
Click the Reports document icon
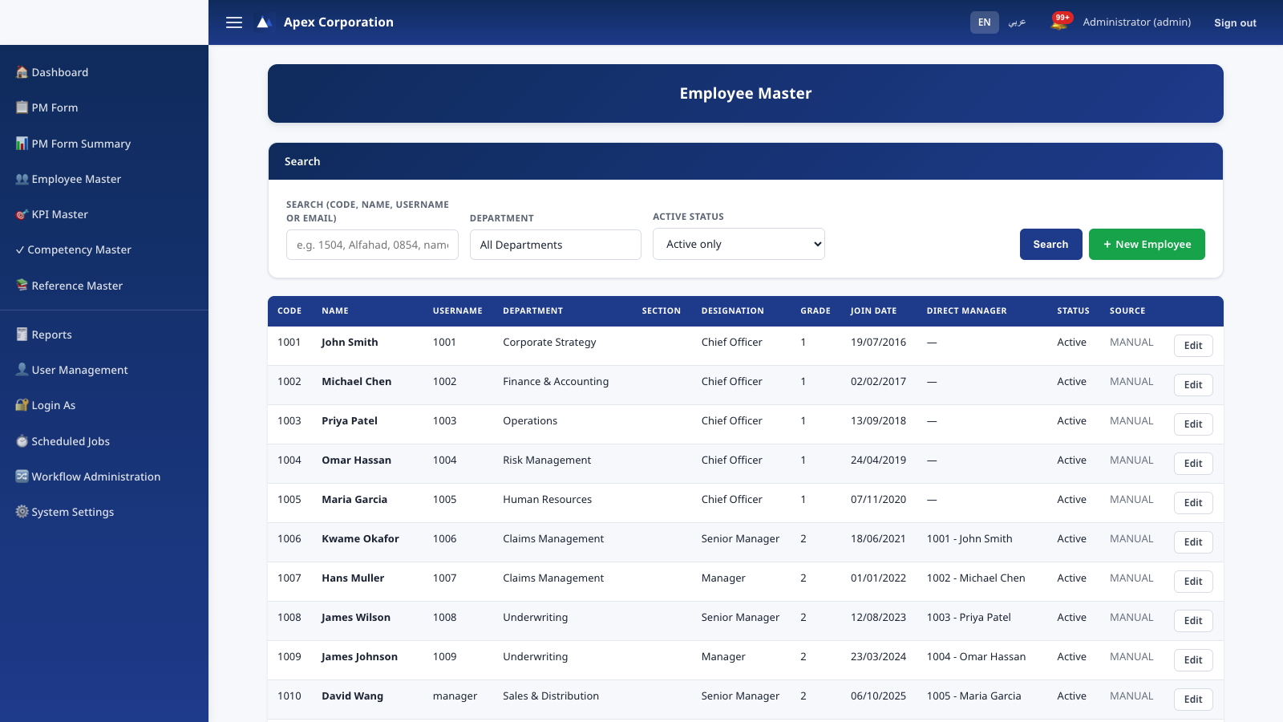(22, 335)
